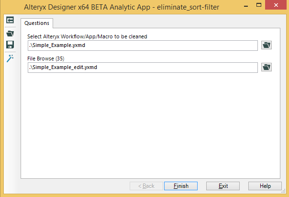
Task: Click the Exit button
Action: click(x=223, y=186)
